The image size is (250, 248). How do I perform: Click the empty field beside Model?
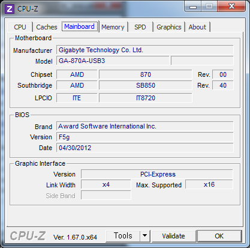point(202,61)
